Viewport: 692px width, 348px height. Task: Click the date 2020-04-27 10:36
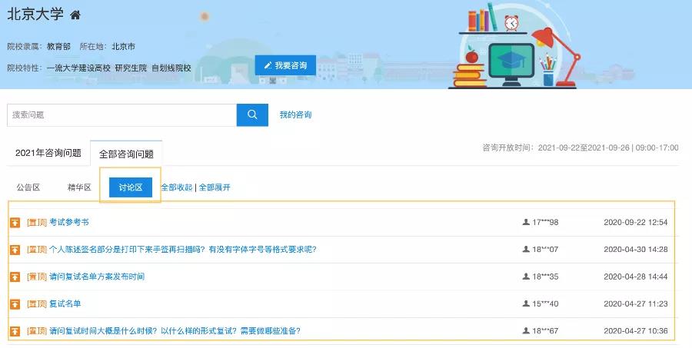click(x=636, y=331)
